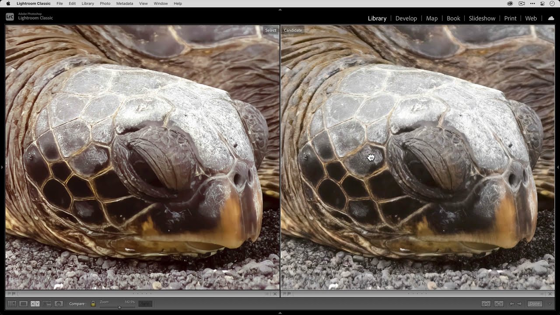Open the File menu

[59, 3]
